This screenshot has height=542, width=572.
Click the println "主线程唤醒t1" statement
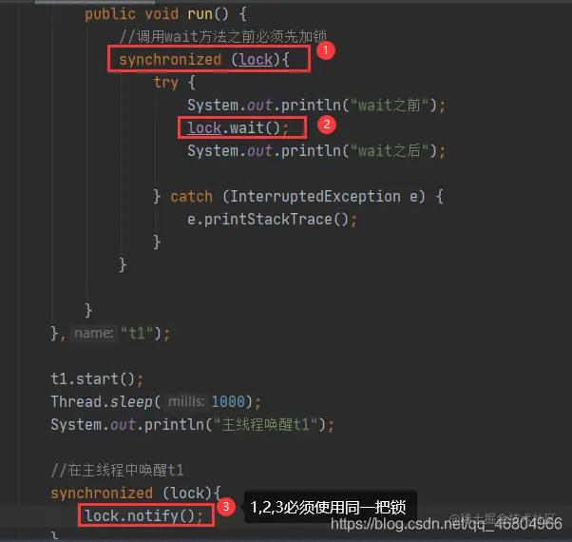(x=192, y=424)
